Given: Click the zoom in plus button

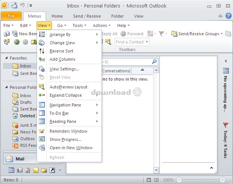Looking at the screenshot, I should pos(223,180).
